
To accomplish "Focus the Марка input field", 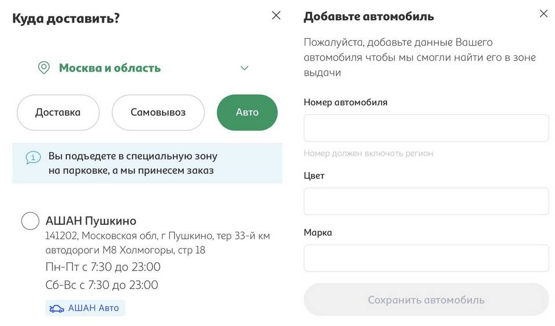I will (x=426, y=258).
